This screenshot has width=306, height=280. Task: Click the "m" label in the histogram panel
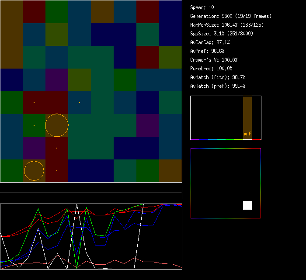pyautogui.click(x=245, y=134)
